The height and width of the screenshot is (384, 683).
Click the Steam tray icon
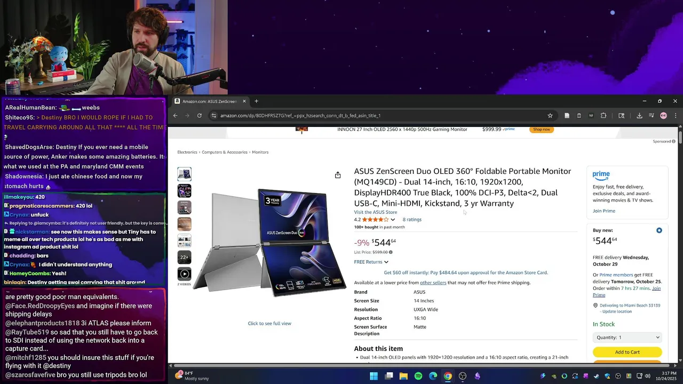(597, 376)
